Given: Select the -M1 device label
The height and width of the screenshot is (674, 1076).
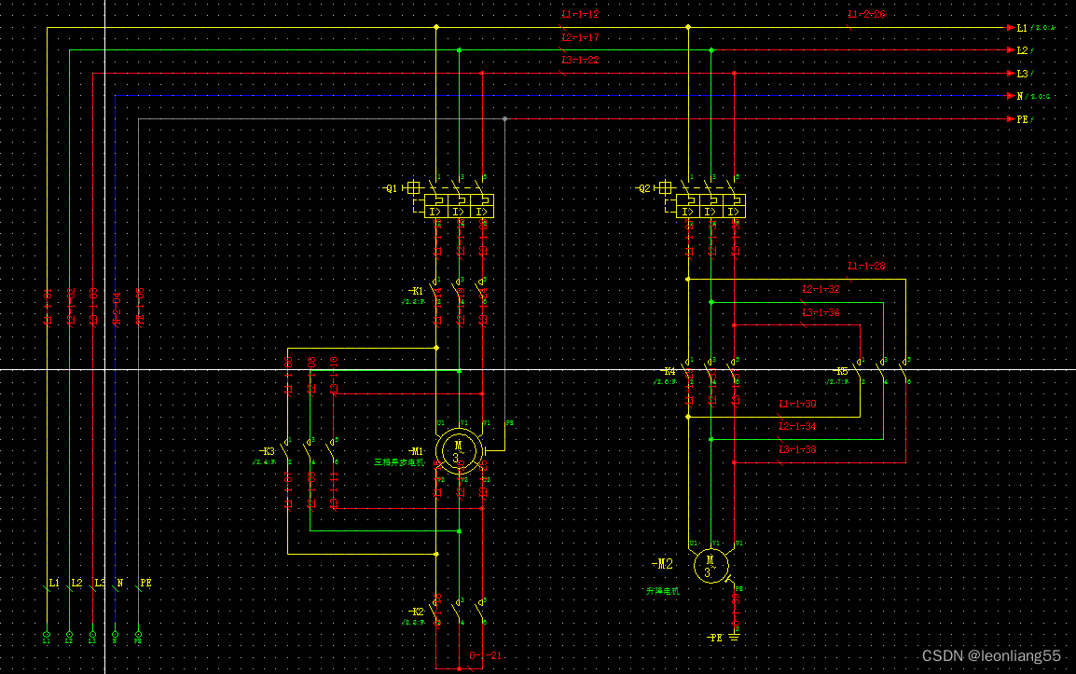Looking at the screenshot, I should (416, 451).
